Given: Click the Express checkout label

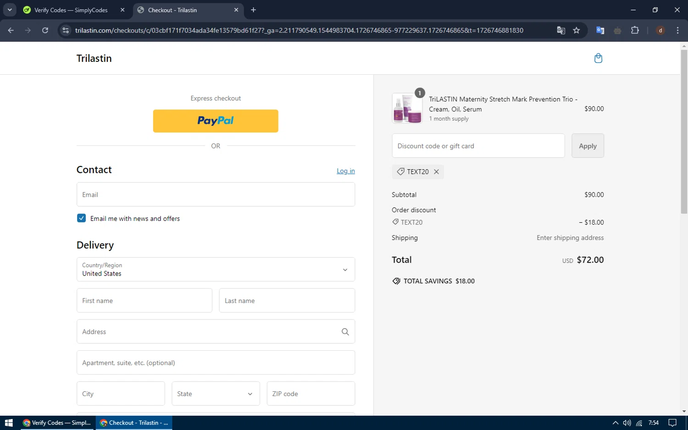Looking at the screenshot, I should point(216,98).
